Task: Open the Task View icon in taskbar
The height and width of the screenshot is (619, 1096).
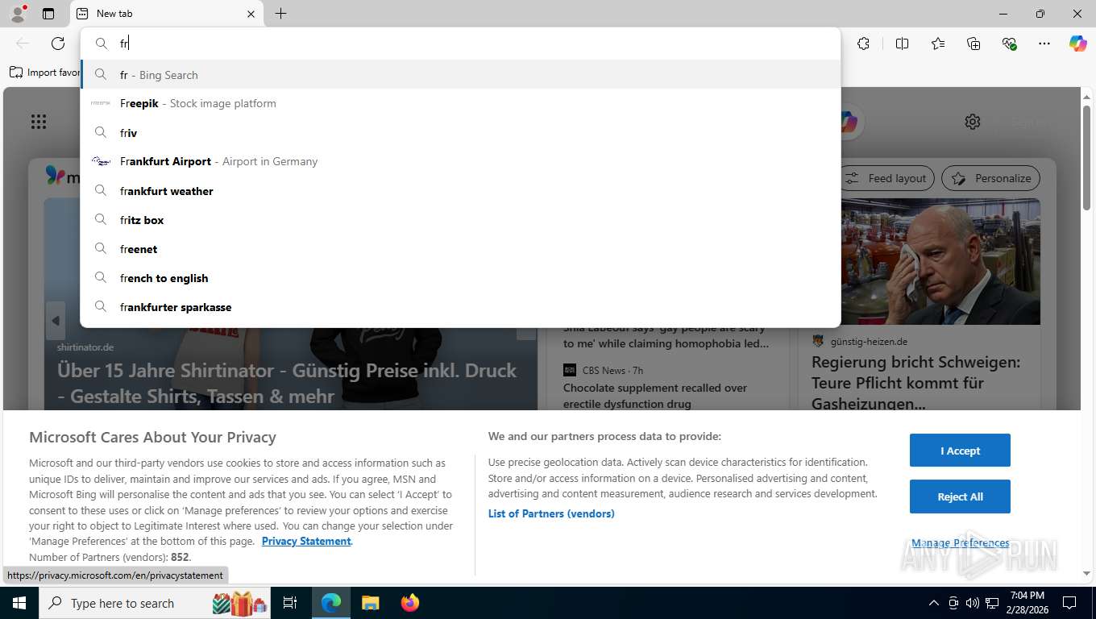Action: pyautogui.click(x=290, y=603)
